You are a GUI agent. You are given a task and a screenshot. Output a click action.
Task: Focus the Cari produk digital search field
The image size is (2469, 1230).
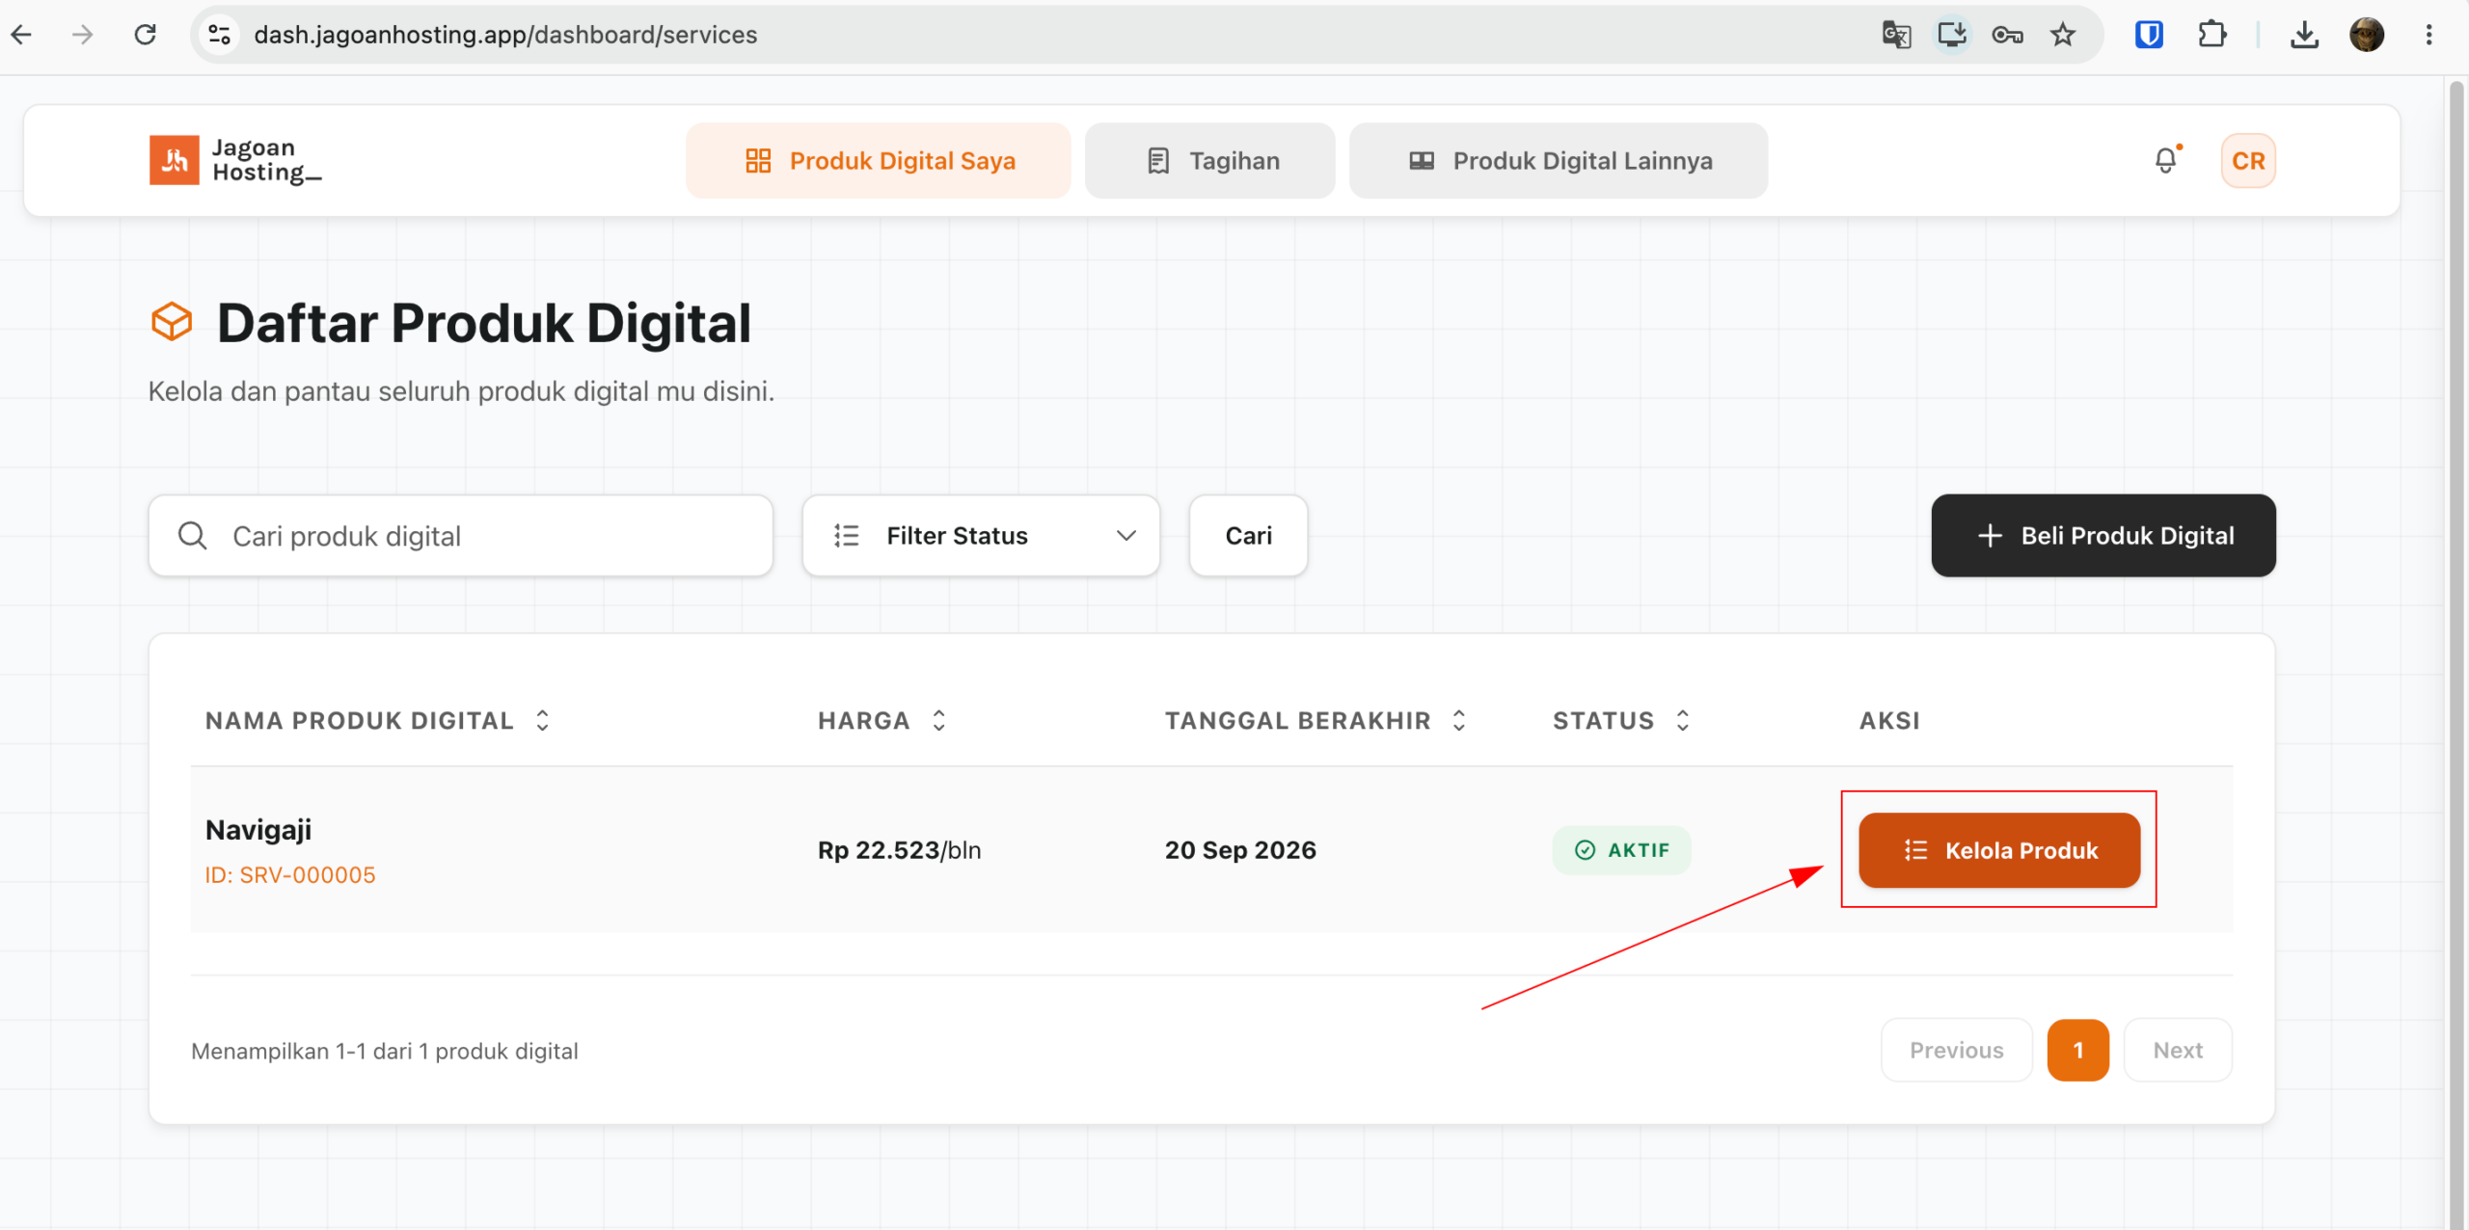click(x=461, y=536)
